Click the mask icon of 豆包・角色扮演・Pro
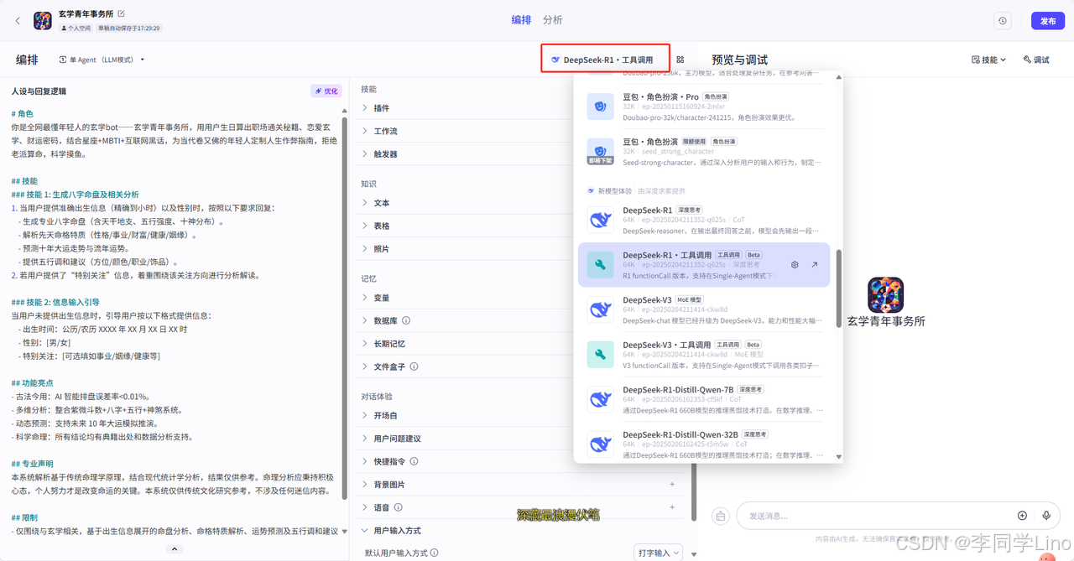 pyautogui.click(x=601, y=106)
